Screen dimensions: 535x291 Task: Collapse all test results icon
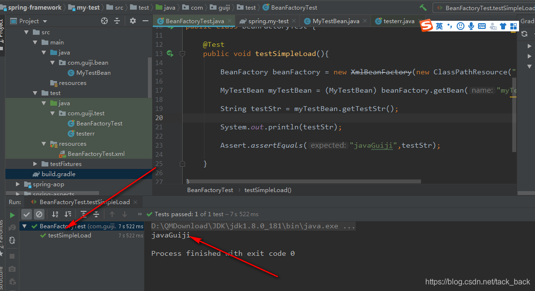click(96, 214)
